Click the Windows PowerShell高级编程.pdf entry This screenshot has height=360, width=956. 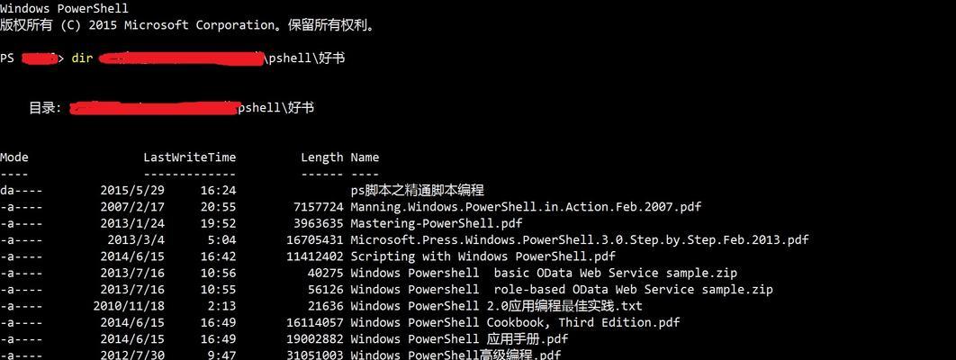pos(455,355)
